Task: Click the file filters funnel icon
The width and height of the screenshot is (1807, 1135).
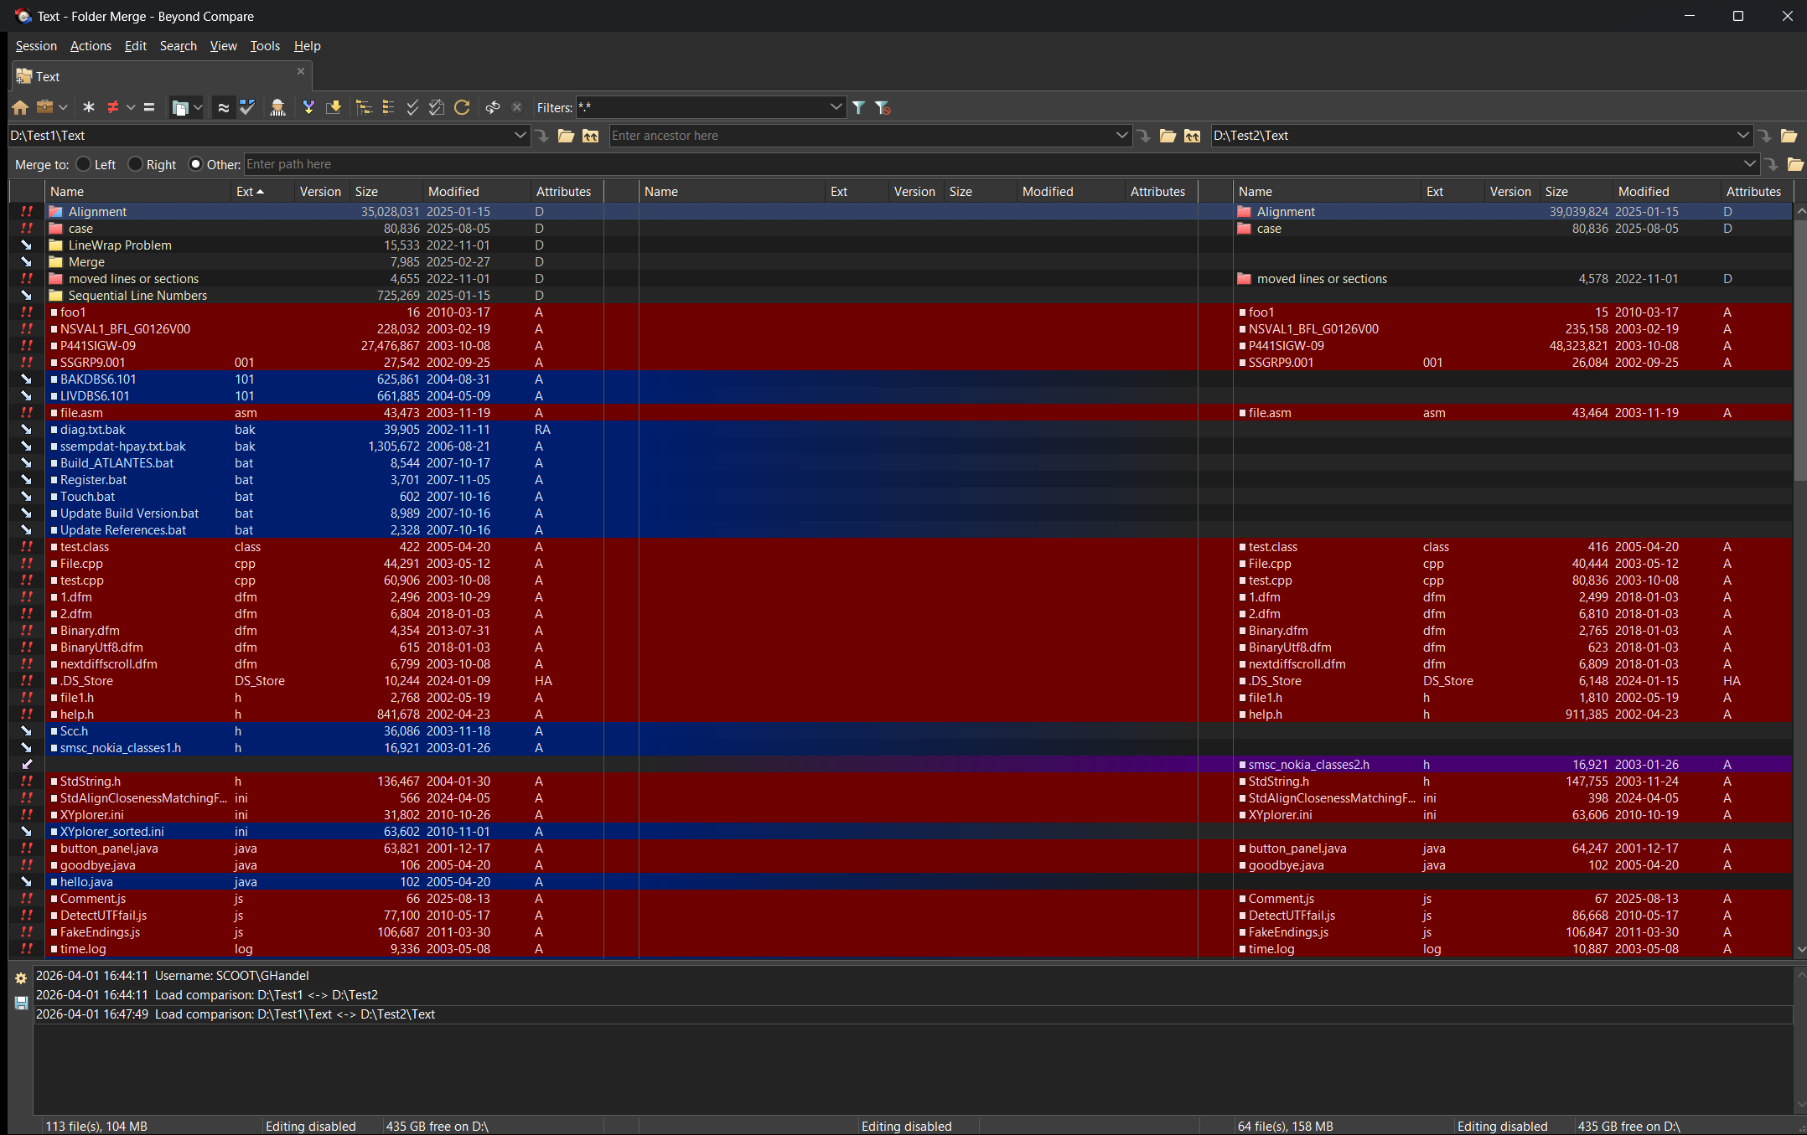Action: (x=859, y=107)
